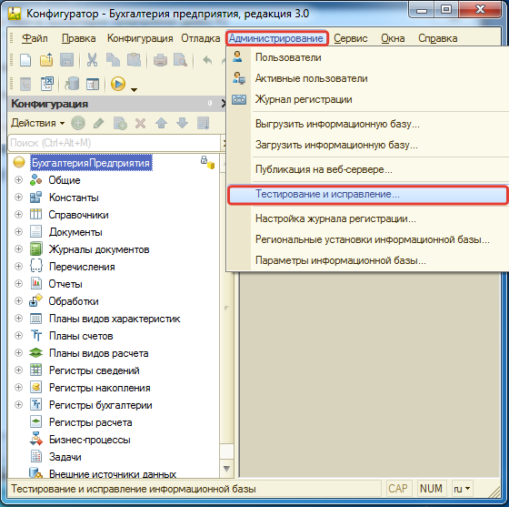Viewport: 509px width, 507px height.
Task: Open the Справка menu
Action: [x=437, y=38]
